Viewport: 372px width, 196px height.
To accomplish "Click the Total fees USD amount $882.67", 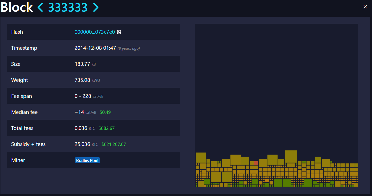I will pos(106,128).
